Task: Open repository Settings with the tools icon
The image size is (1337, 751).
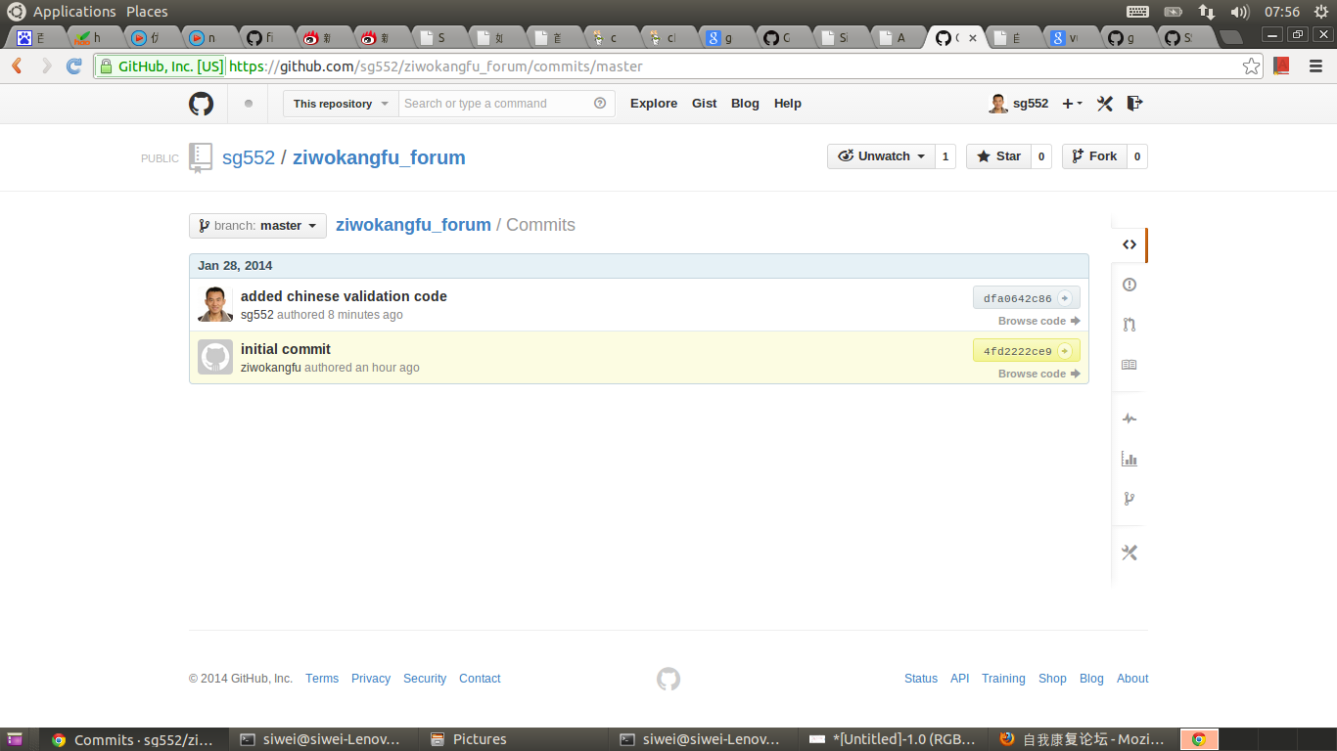Action: 1130,552
